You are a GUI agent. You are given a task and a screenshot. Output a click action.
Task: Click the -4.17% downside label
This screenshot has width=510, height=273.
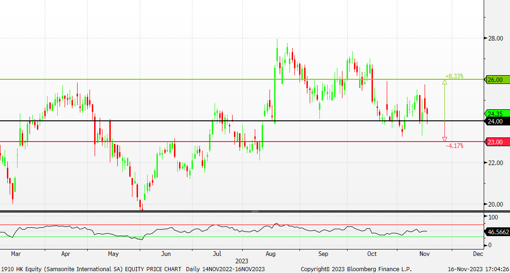point(454,146)
